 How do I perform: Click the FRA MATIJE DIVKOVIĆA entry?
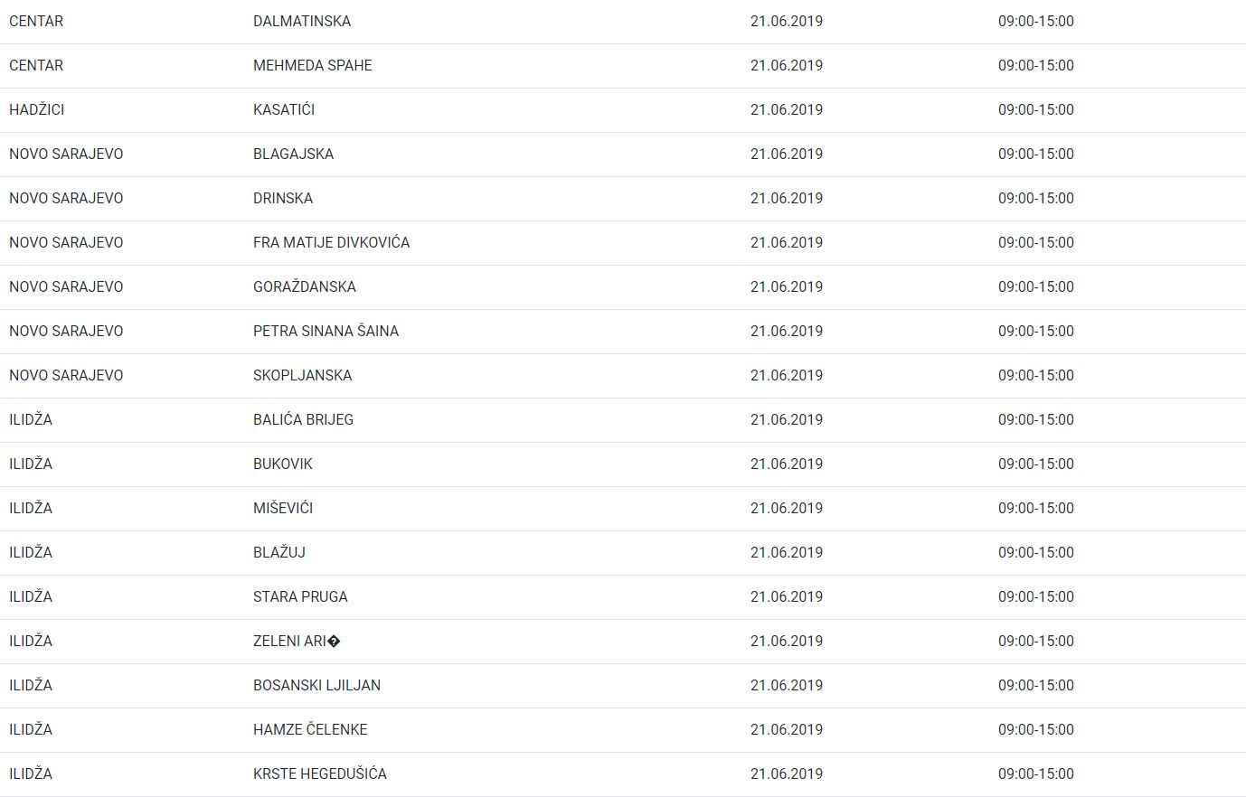tap(332, 242)
